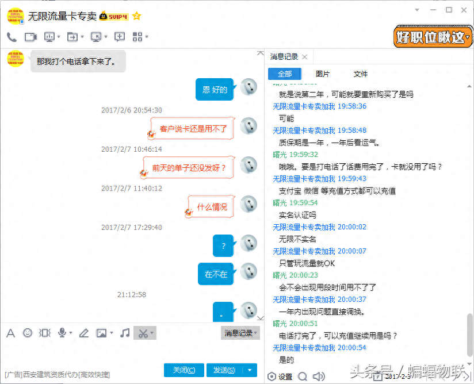The height and width of the screenshot is (384, 474).
Task: Click the 发送(S) send button
Action: [x=224, y=370]
